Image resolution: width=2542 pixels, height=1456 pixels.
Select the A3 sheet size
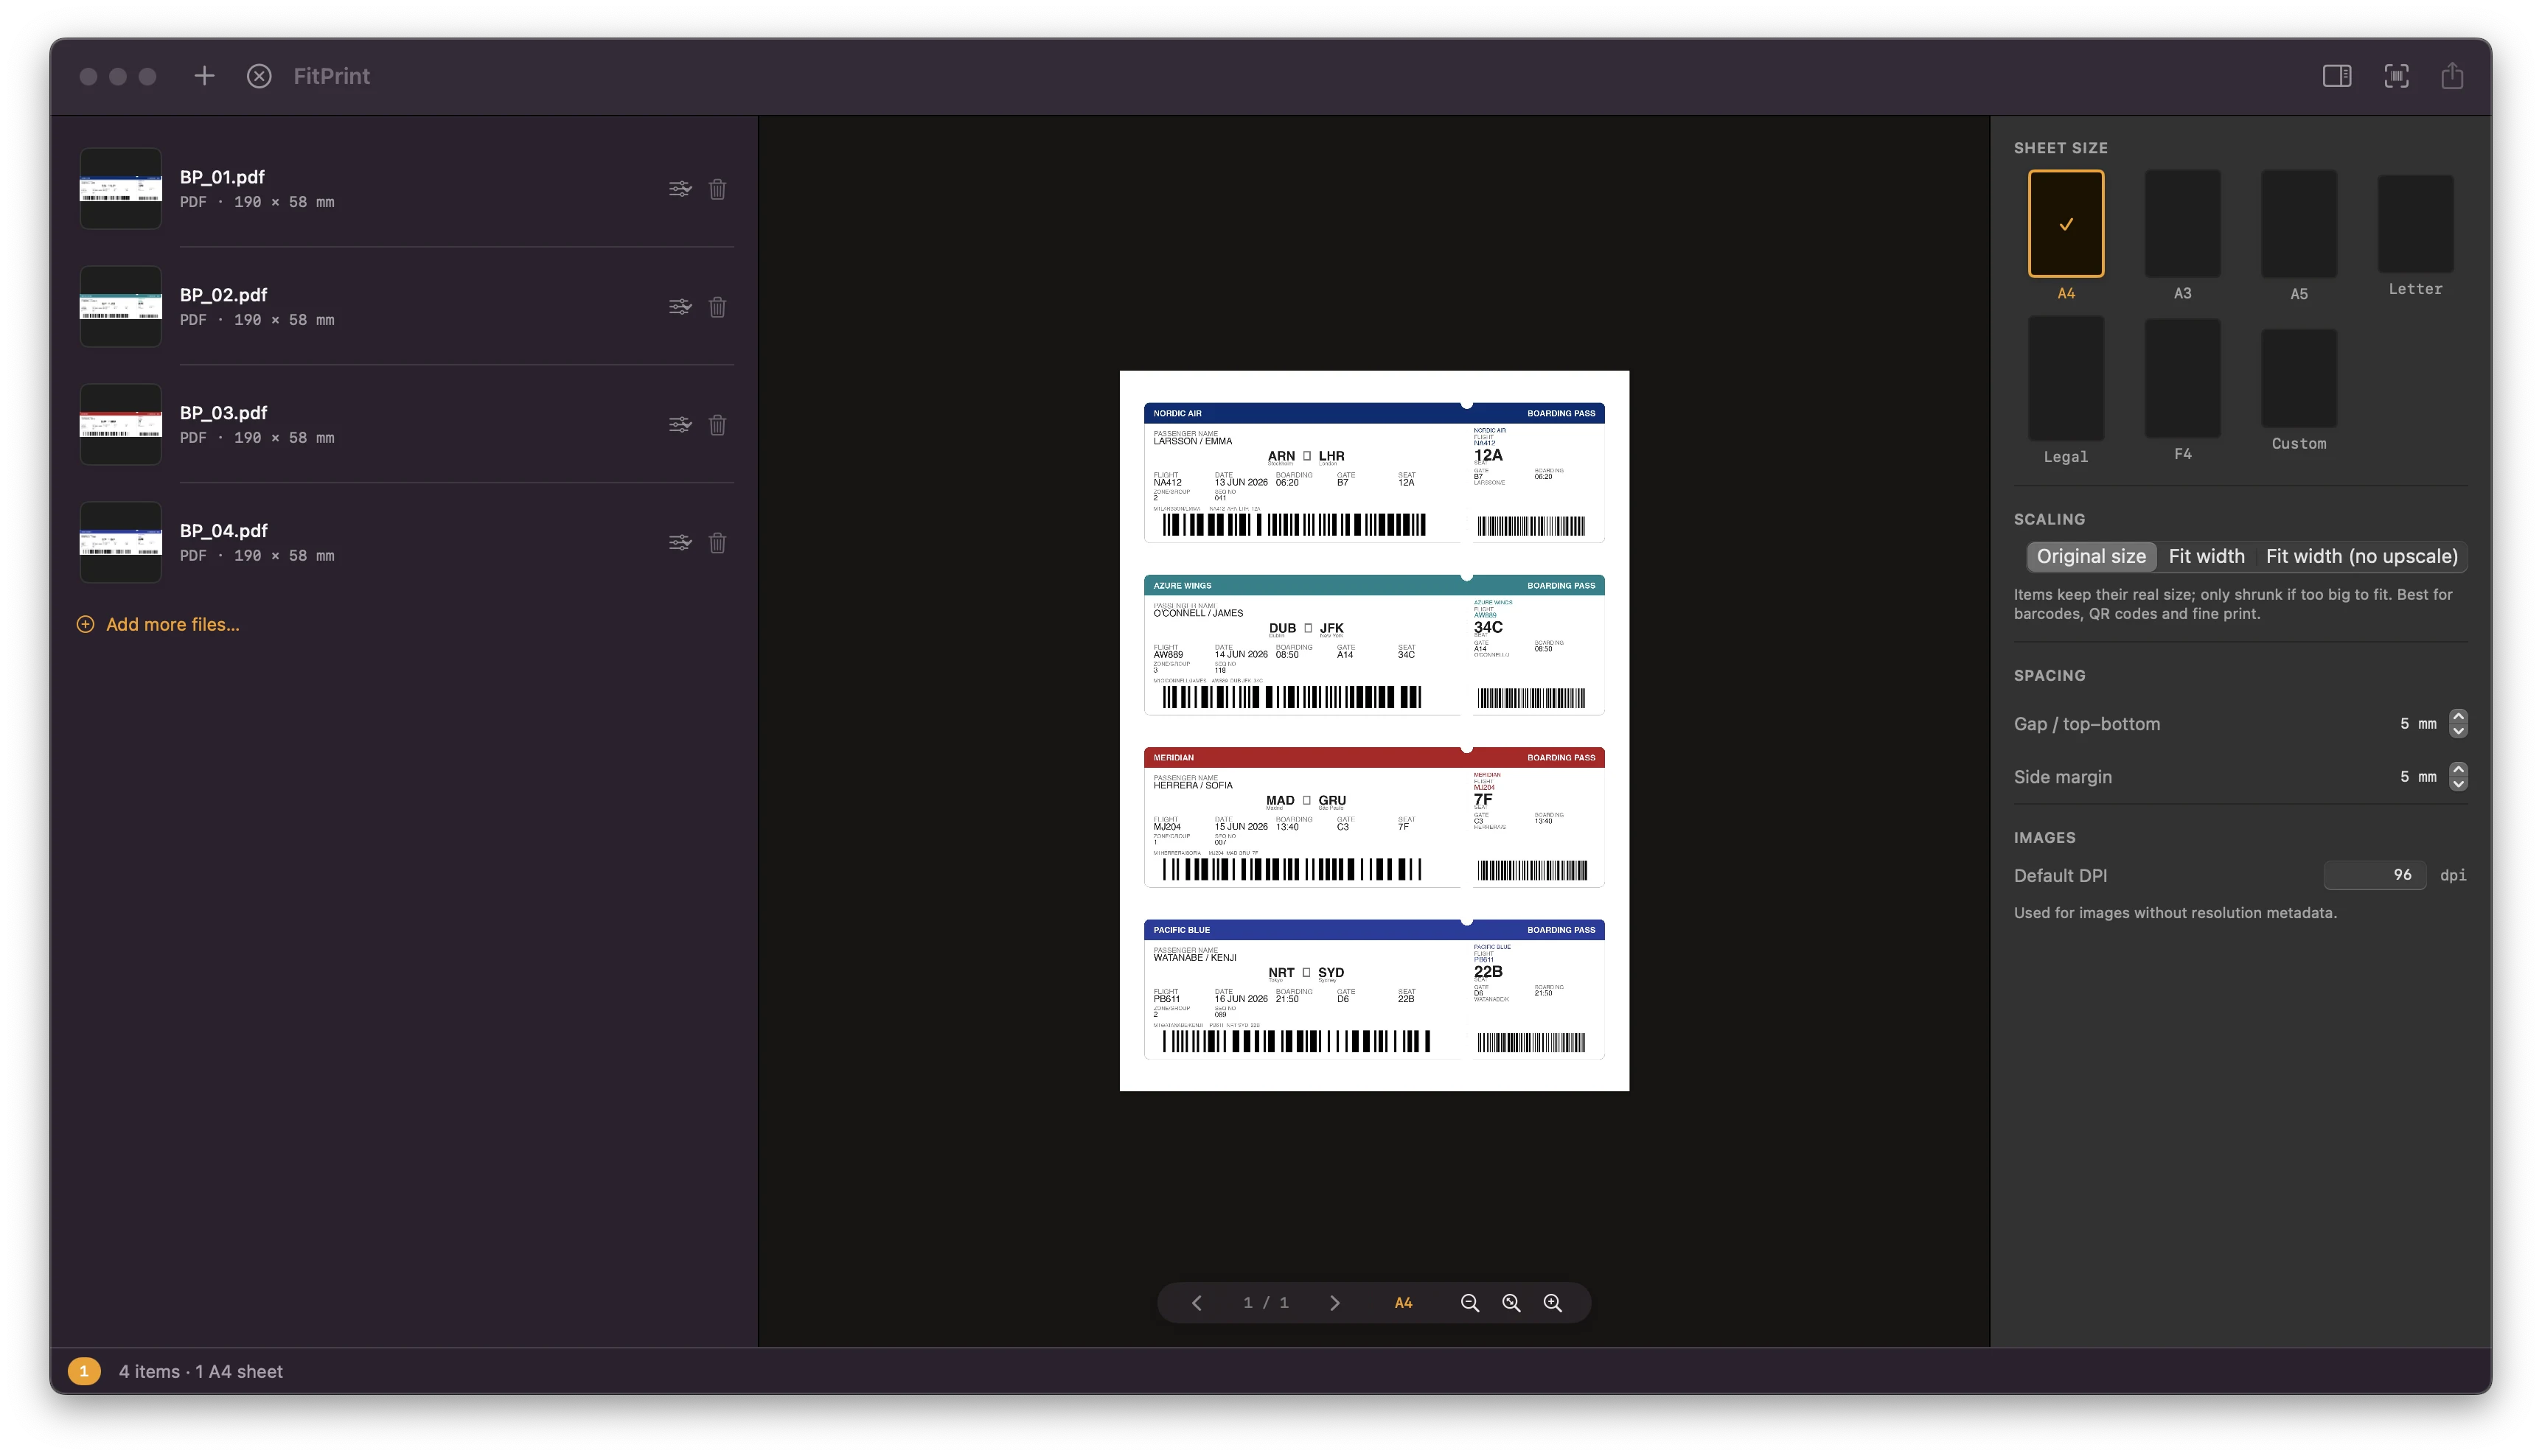(x=2181, y=223)
